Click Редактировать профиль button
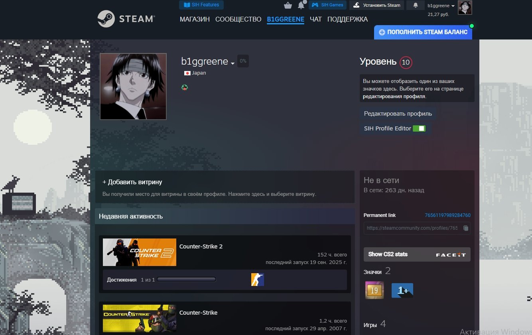532x335 pixels. pyautogui.click(x=398, y=114)
